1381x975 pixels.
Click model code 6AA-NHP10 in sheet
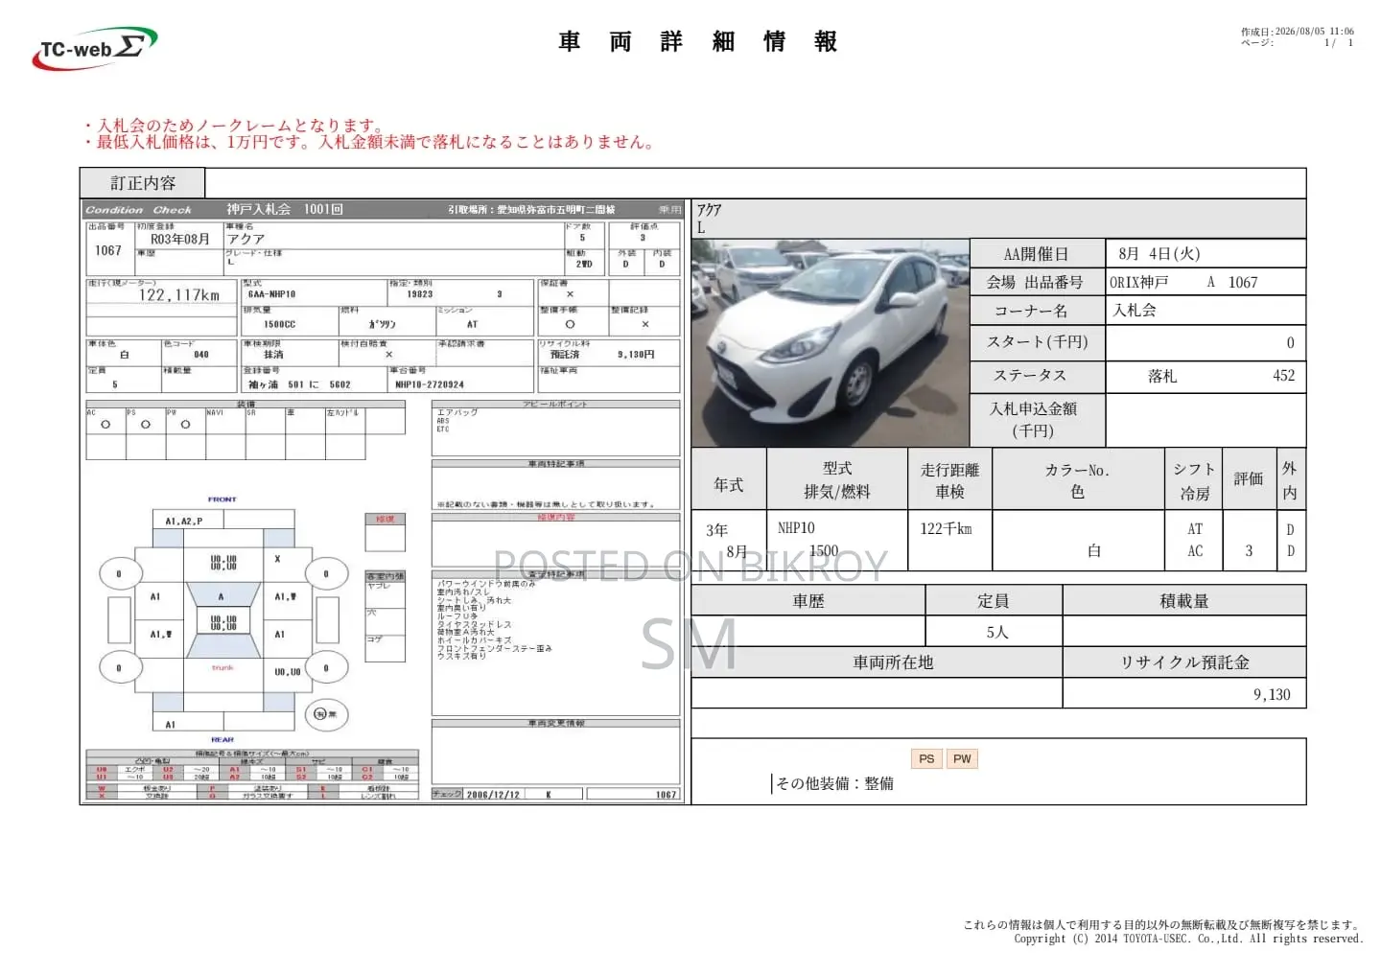coord(271,294)
